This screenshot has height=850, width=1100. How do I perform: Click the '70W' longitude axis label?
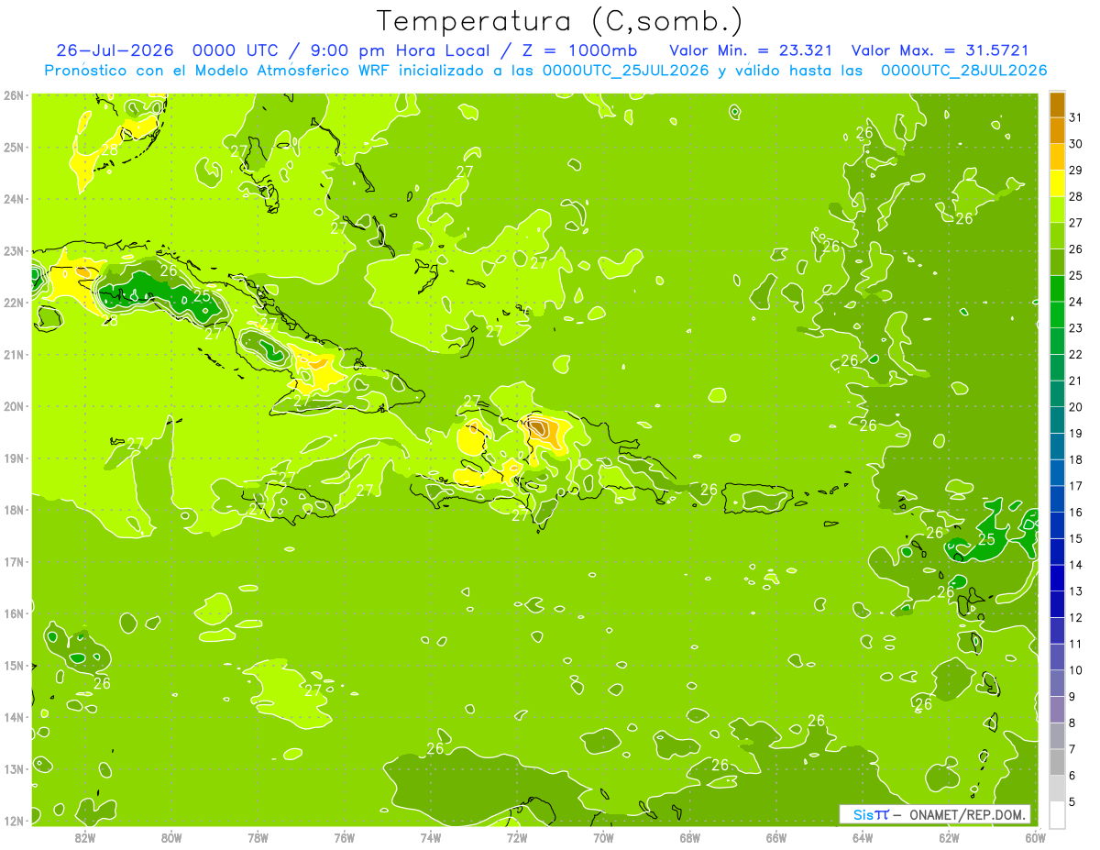tap(603, 837)
